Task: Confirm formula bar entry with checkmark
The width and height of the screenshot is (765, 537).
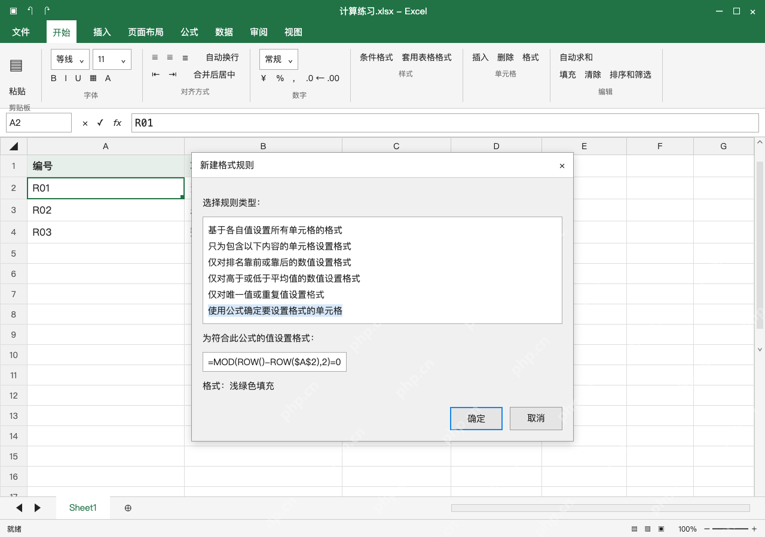Action: tap(100, 123)
